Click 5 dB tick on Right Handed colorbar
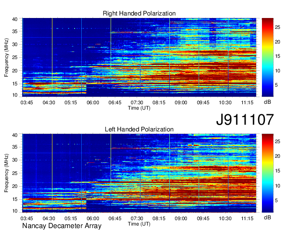Image resolution: width=285 pixels, height=231 pixels. 276,85
